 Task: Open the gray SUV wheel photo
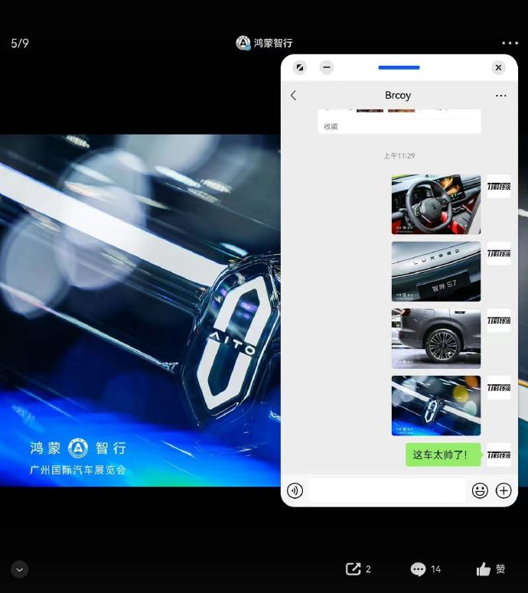436,338
